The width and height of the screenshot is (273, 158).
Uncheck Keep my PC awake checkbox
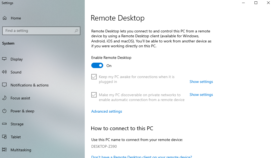point(94,77)
